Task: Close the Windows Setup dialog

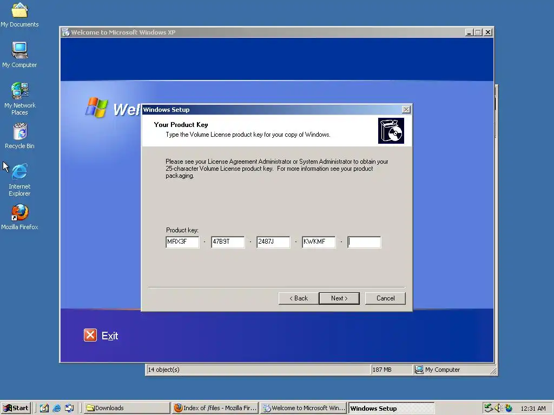Action: 406,110
